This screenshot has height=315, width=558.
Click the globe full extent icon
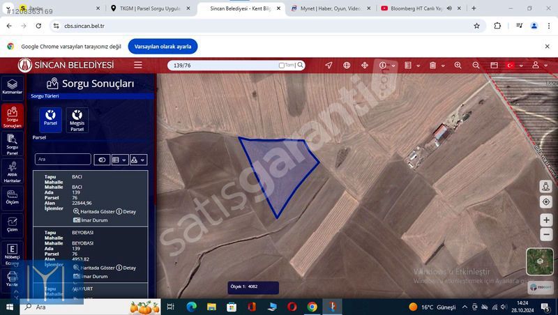tap(347, 65)
